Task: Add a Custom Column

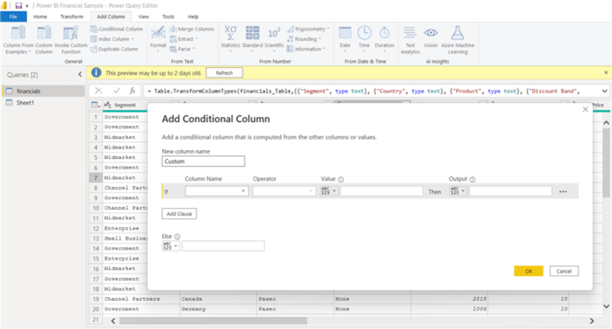Action: tap(44, 40)
